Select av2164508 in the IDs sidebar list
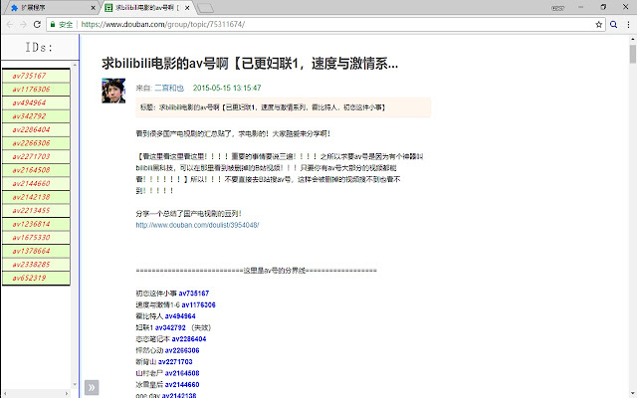 point(36,170)
